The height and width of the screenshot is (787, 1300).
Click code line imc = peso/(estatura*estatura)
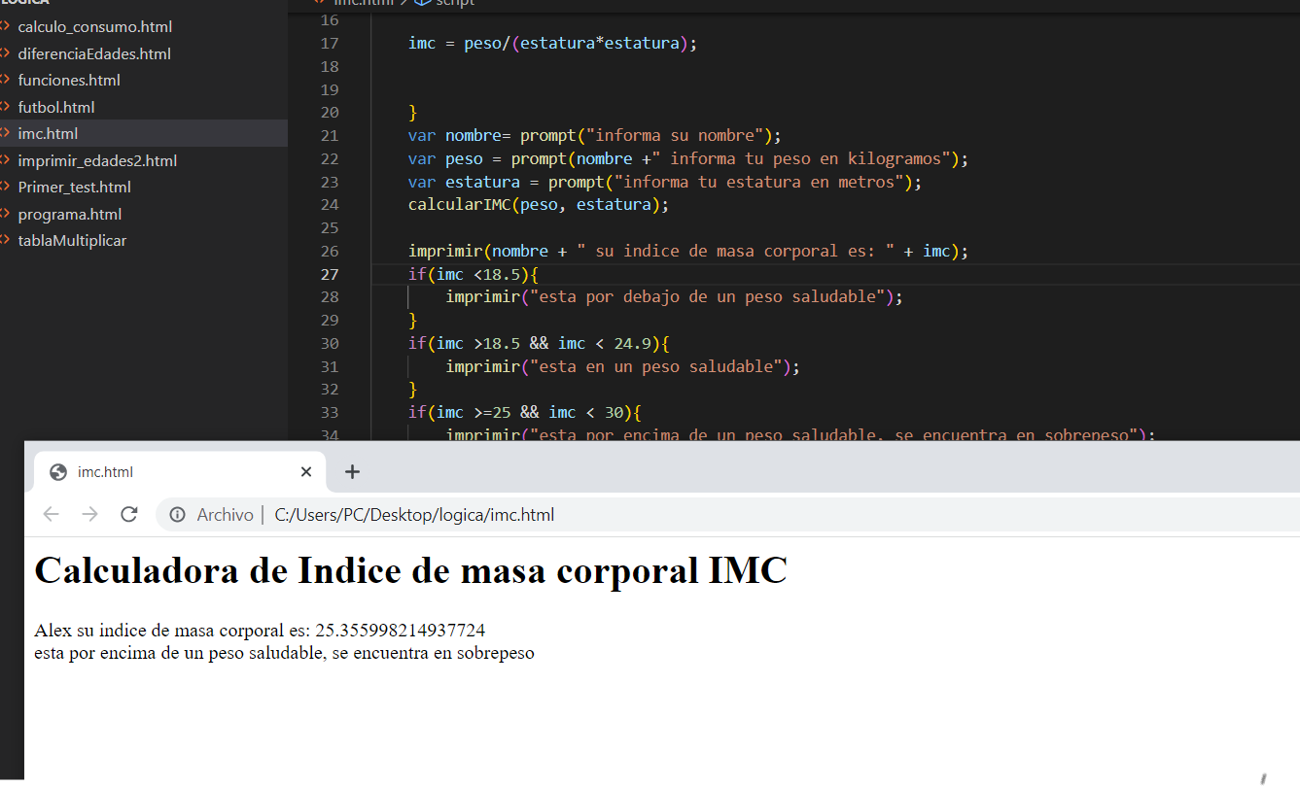[552, 43]
